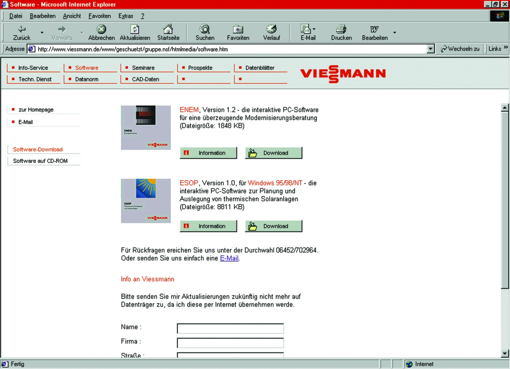The width and height of the screenshot is (510, 369).
Task: Expand the Links toolbar chevron
Action: (x=506, y=47)
